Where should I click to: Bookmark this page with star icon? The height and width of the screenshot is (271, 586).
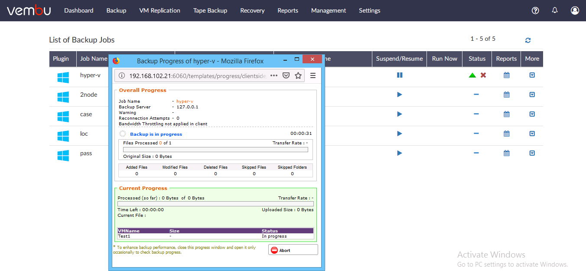coord(298,75)
